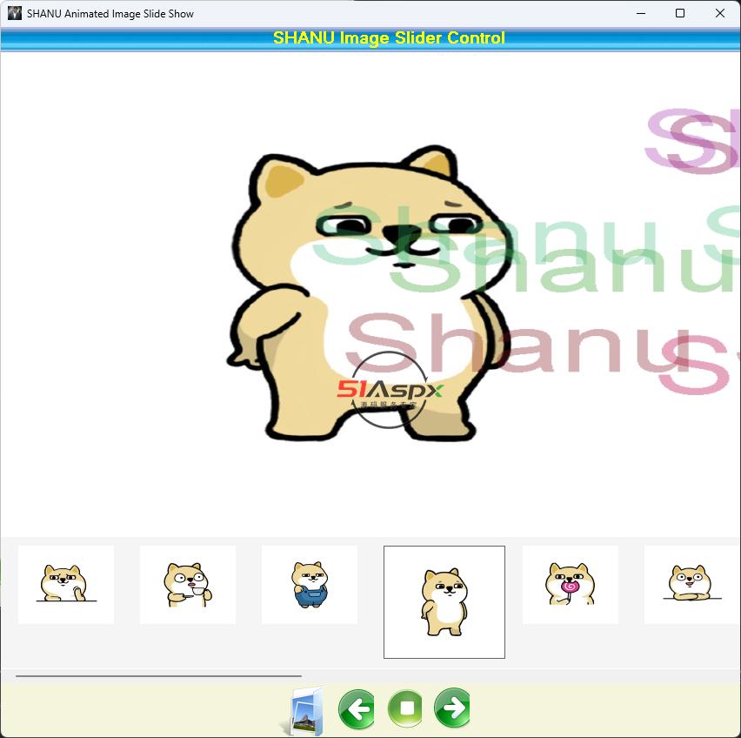Click the large standing dog preview image
Screen dimensions: 741x738
pyautogui.click(x=370, y=294)
